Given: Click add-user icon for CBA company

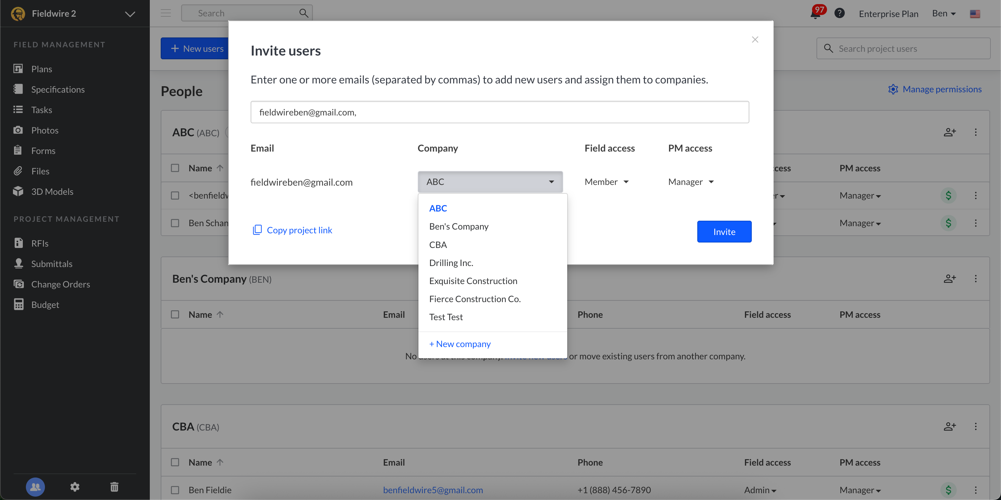Looking at the screenshot, I should click(949, 426).
